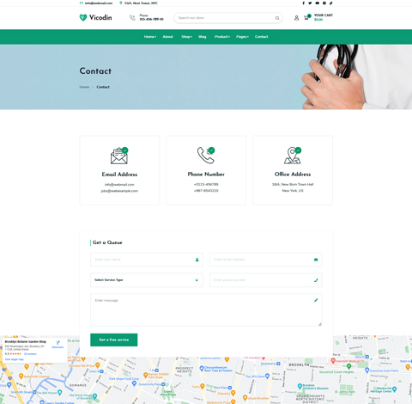Image resolution: width=412 pixels, height=404 pixels.
Task: Open the Instagram social icon
Action: (x=324, y=3)
